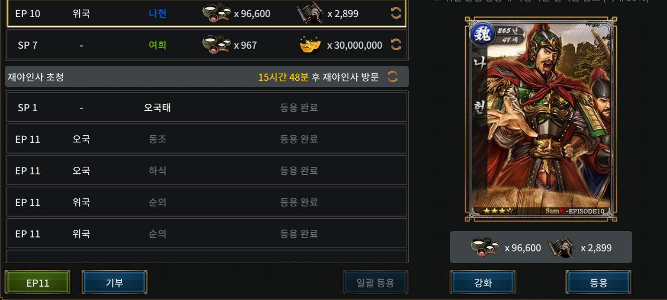
Task: Click the 등용 recruit button
Action: (598, 283)
